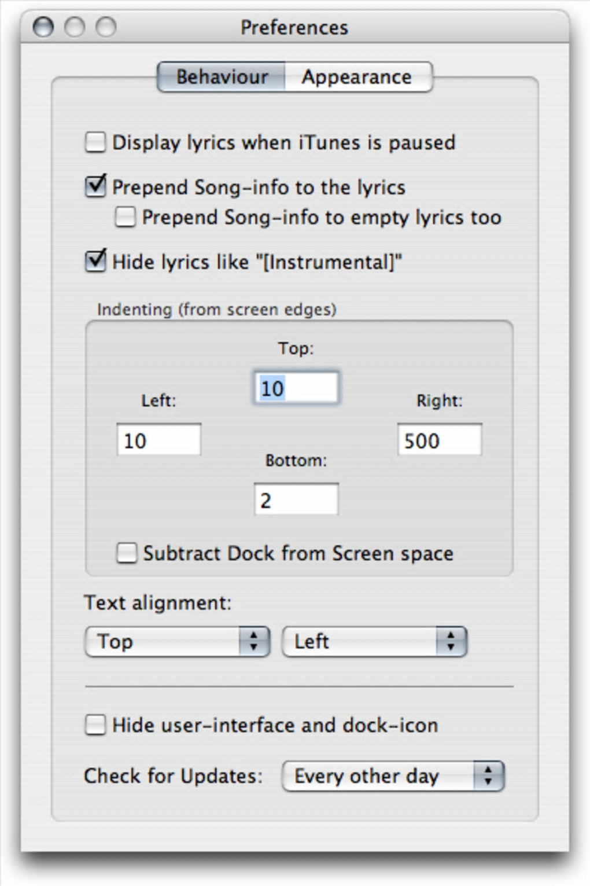The height and width of the screenshot is (886, 590).
Task: Click the Preferences window title bar
Action: pyautogui.click(x=294, y=27)
